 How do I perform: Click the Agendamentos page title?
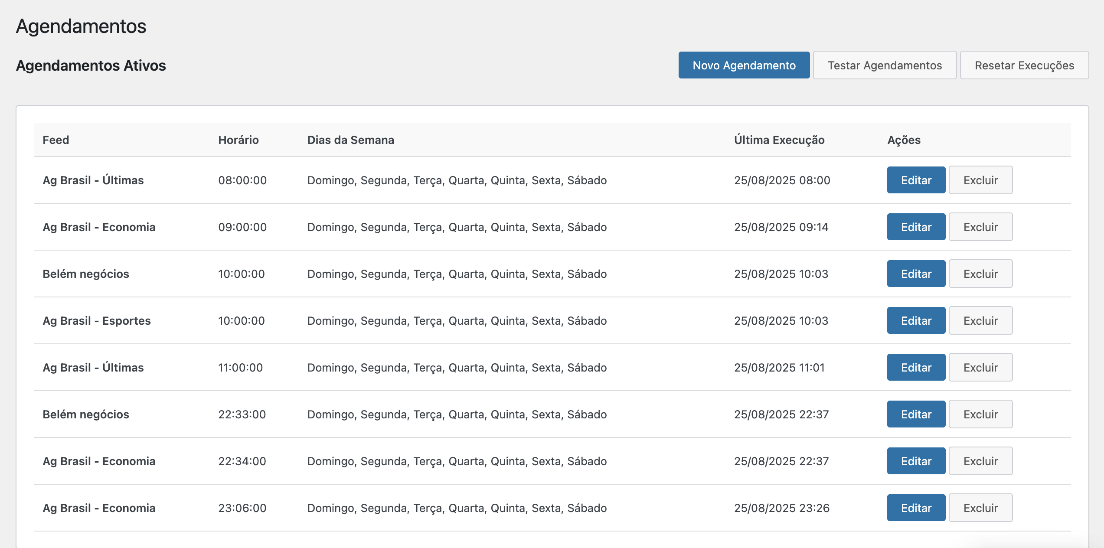click(x=81, y=26)
